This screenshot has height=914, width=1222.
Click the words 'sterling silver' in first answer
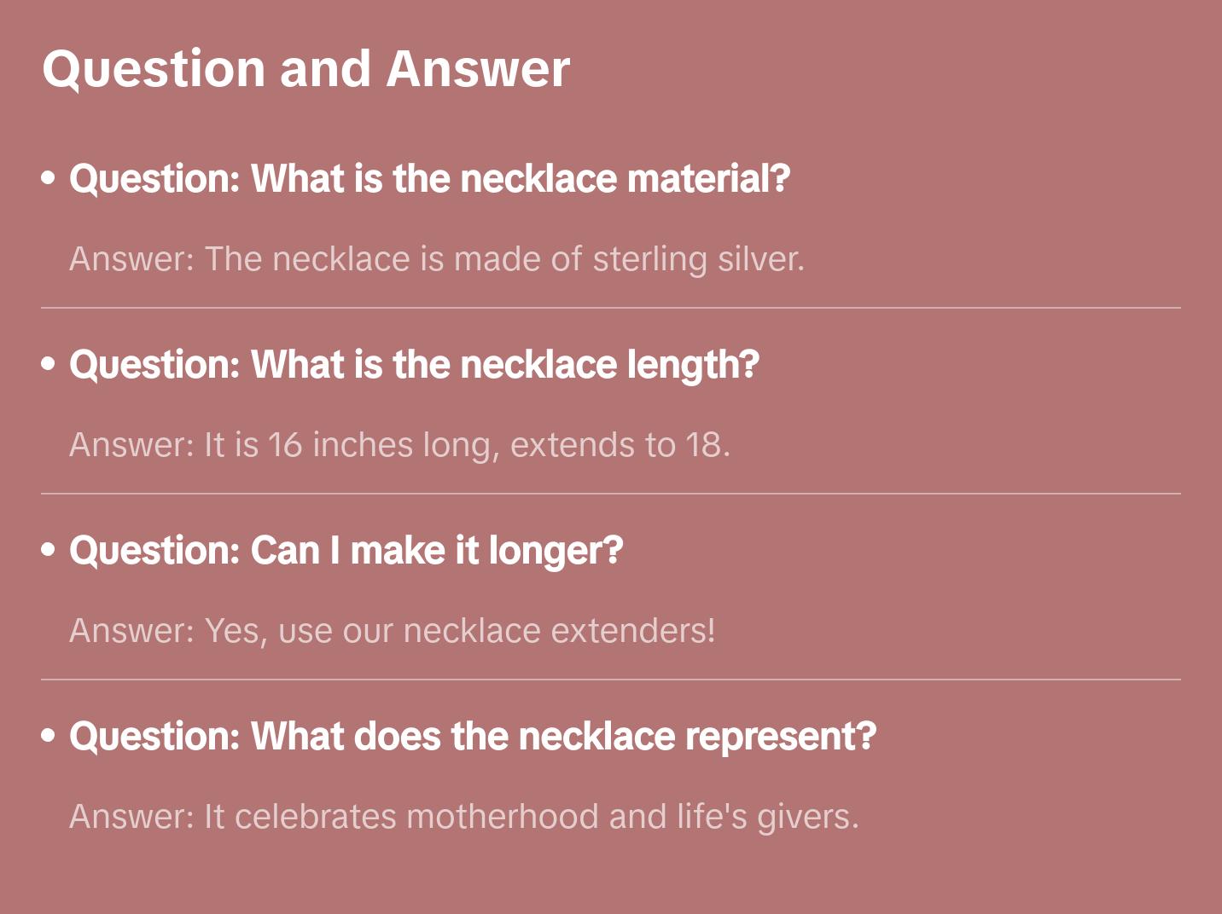click(x=698, y=259)
